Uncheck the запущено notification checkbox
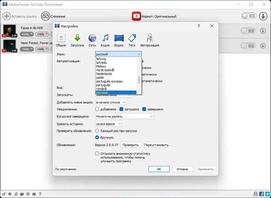Viewport: 271px width, 198px height. point(121,109)
